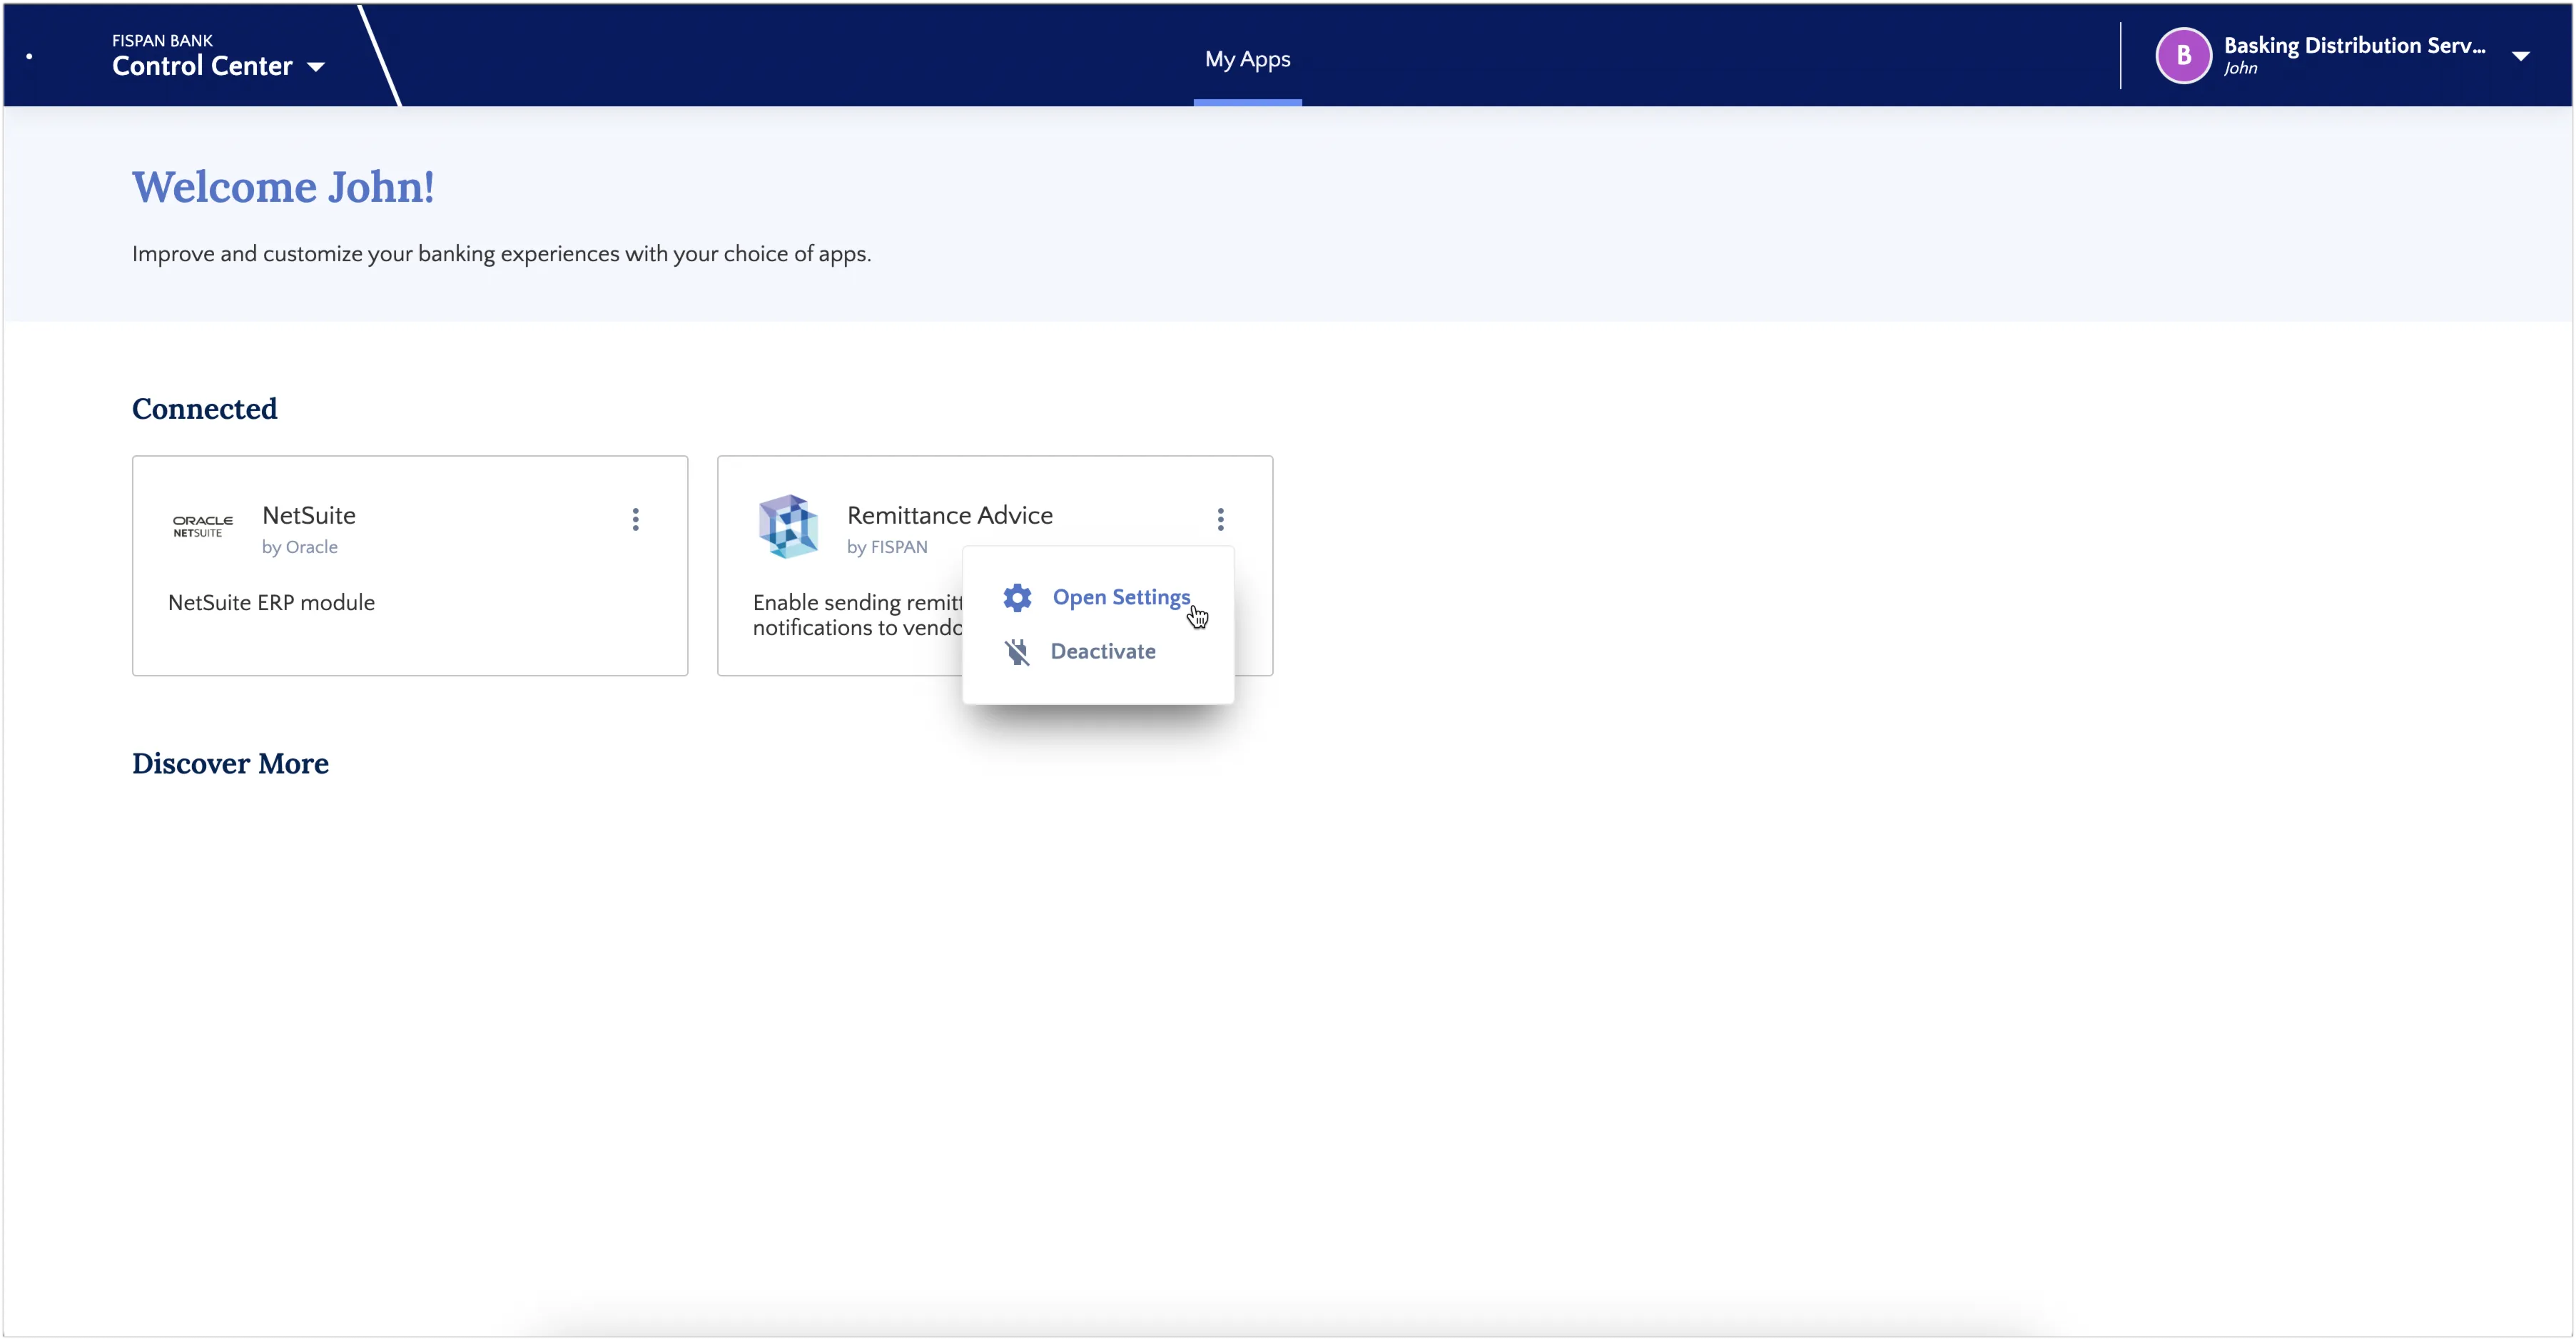Click the NetSuite app title
The image size is (2576, 1340).
pos(309,515)
